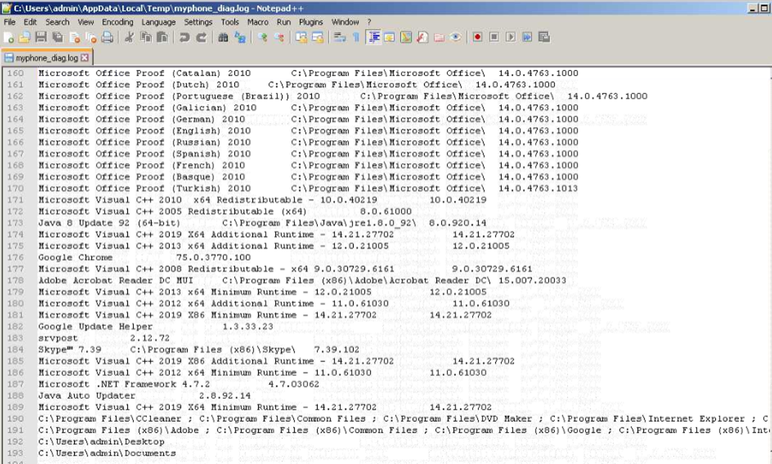Click line number 173 in the margin
The height and width of the screenshot is (464, 772).
click(15, 223)
